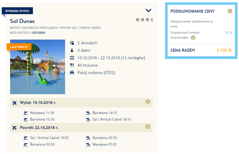Open the Sol Dunas hotel title

[x=22, y=21]
